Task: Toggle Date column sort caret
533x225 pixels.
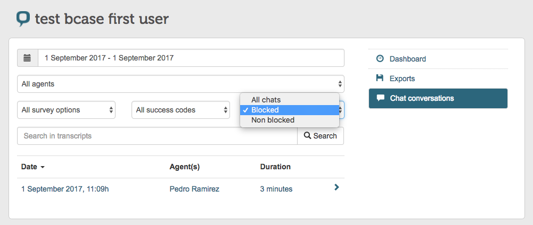Action: pyautogui.click(x=43, y=167)
